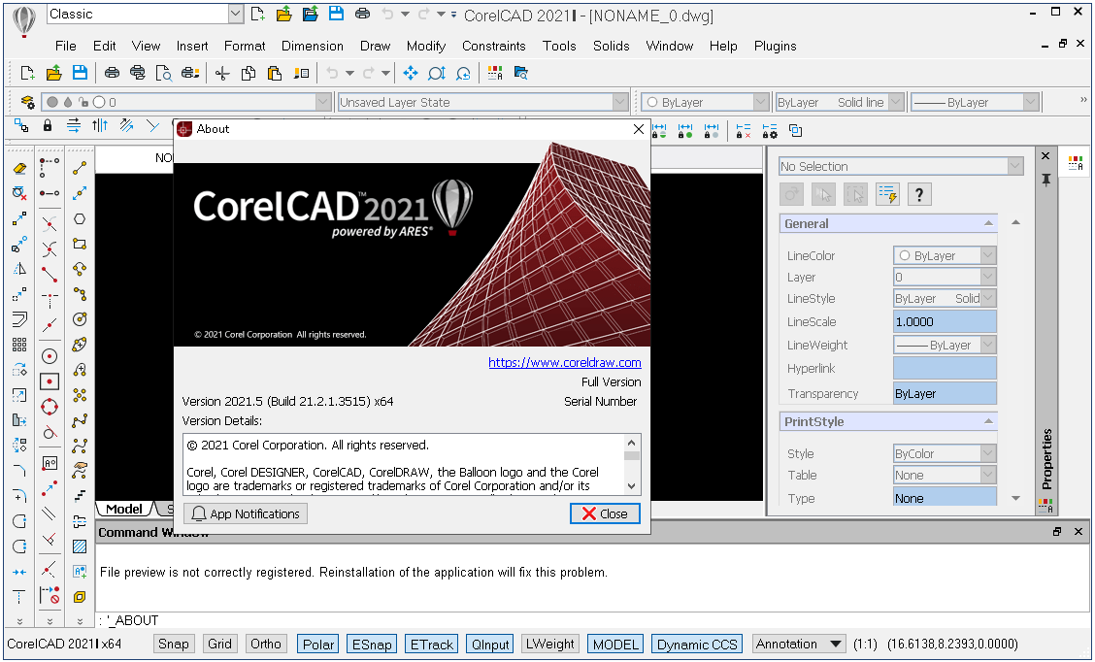Open the Annotation scale dropdown
Screen dimensions: 1095x662
[x=836, y=644]
